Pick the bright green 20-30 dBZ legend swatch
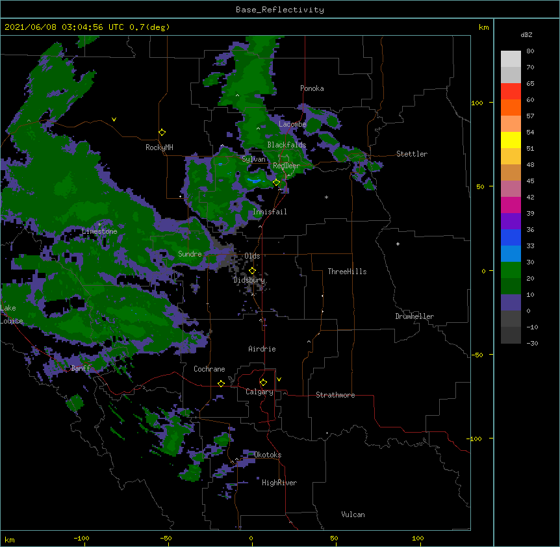Image resolution: width=560 pixels, height=547 pixels. (511, 270)
